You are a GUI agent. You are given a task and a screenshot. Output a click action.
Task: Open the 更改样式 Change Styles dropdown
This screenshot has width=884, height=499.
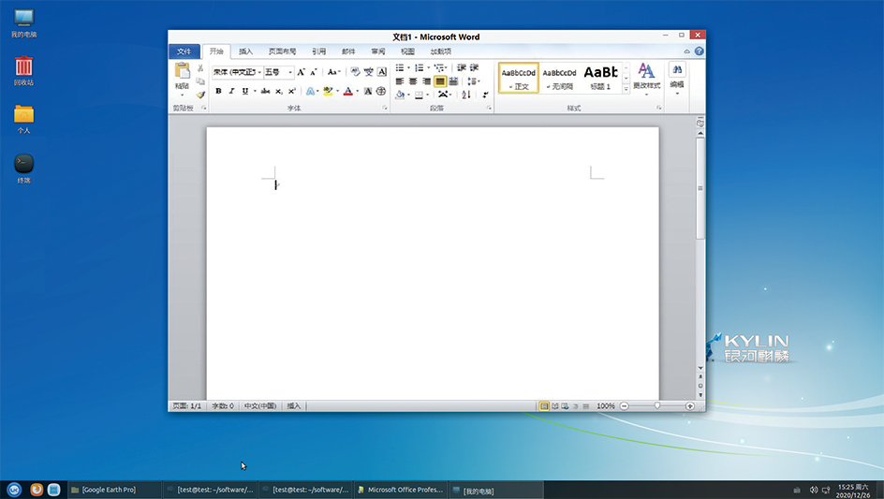coord(647,78)
